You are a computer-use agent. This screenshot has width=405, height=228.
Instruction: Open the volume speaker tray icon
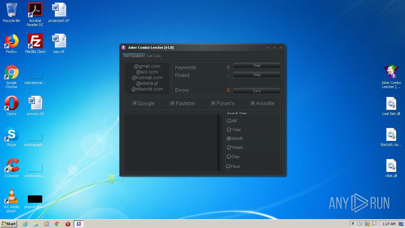[x=360, y=224]
